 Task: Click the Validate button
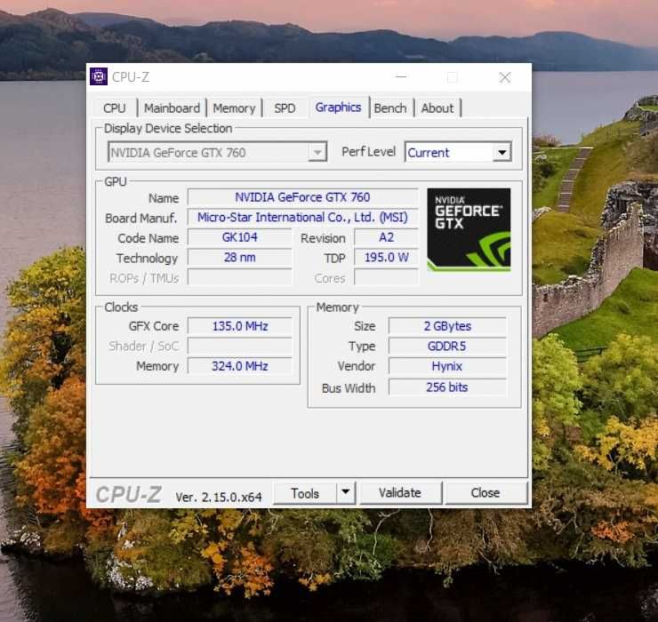pos(400,493)
